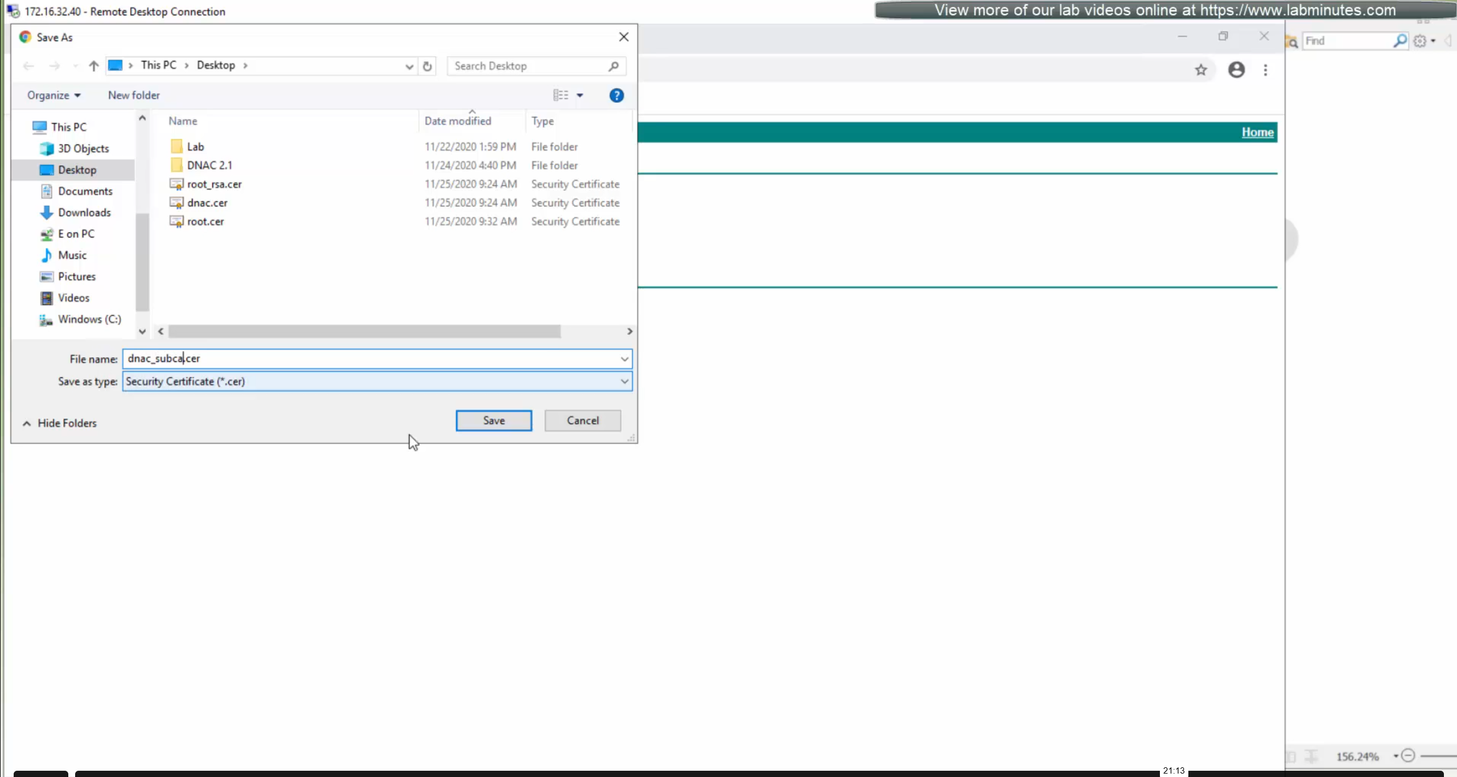Click the Up one level arrow
Image resolution: width=1457 pixels, height=777 pixels.
94,66
